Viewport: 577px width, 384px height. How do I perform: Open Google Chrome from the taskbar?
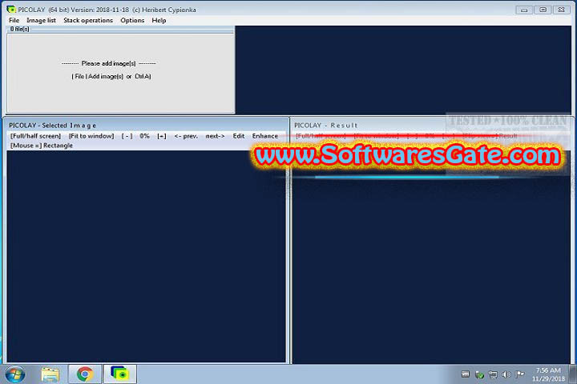point(85,374)
